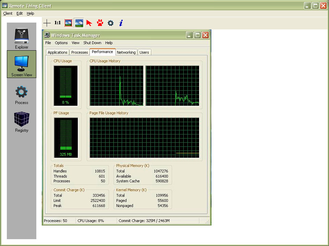Open the Explorer panel in sidebar
This screenshot has width=329, height=246.
21,37
